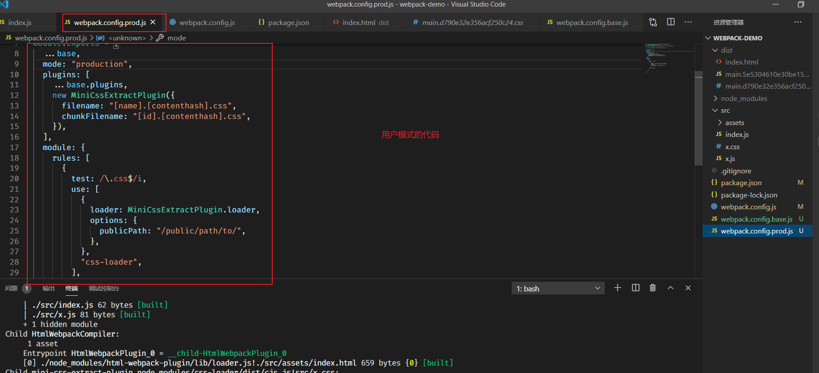Switch to the 问题 problems panel tab
Viewport: 819px width, 373px height.
(x=11, y=288)
